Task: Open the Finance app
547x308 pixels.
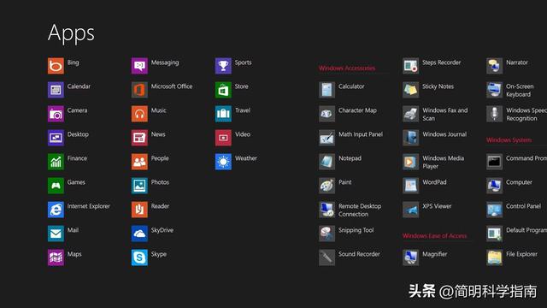Action: coord(56,162)
